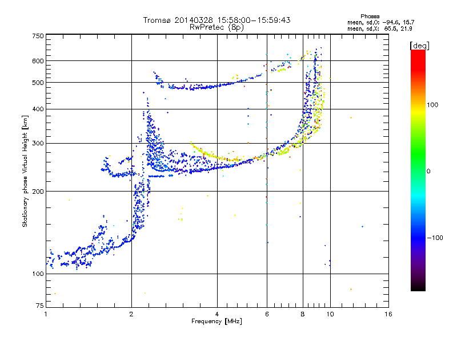Click the '10' x-axis tick label
Screen dimensions: 457x342
pos(330,314)
